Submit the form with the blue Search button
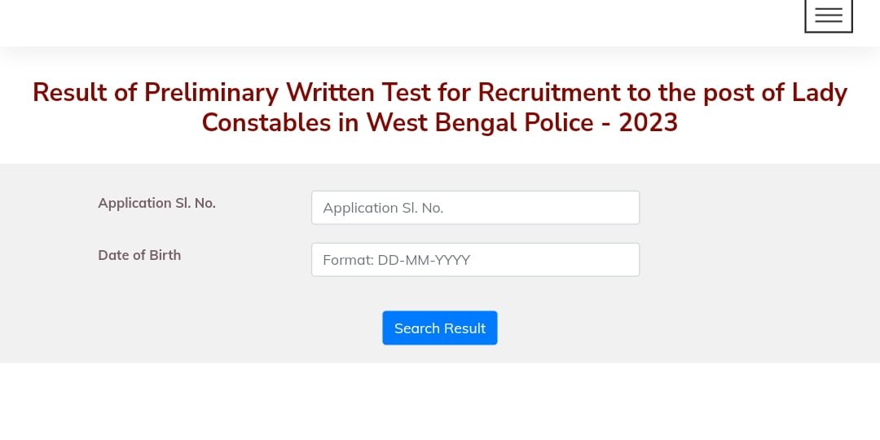This screenshot has height=440, width=880. click(439, 328)
